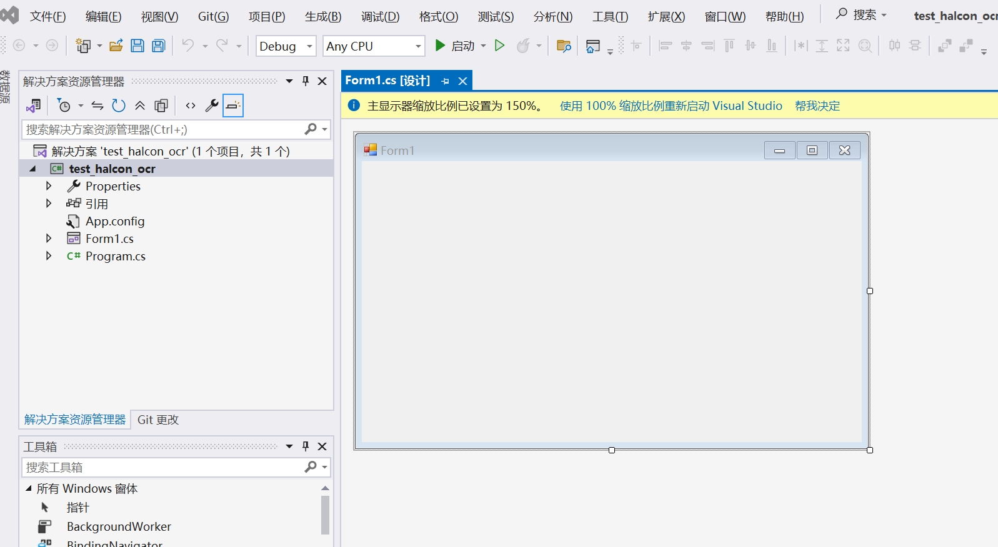Expand the Properties node
The height and width of the screenshot is (547, 998).
(x=49, y=186)
